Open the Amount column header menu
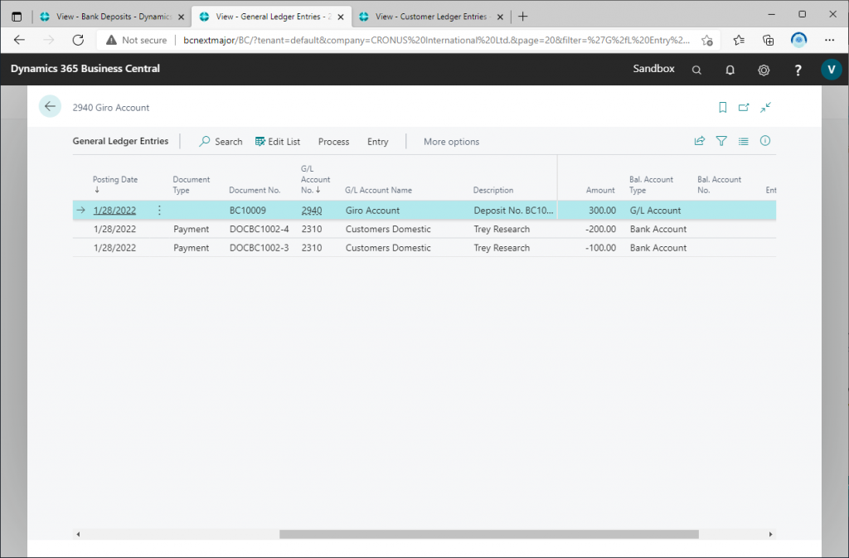 [x=600, y=190]
